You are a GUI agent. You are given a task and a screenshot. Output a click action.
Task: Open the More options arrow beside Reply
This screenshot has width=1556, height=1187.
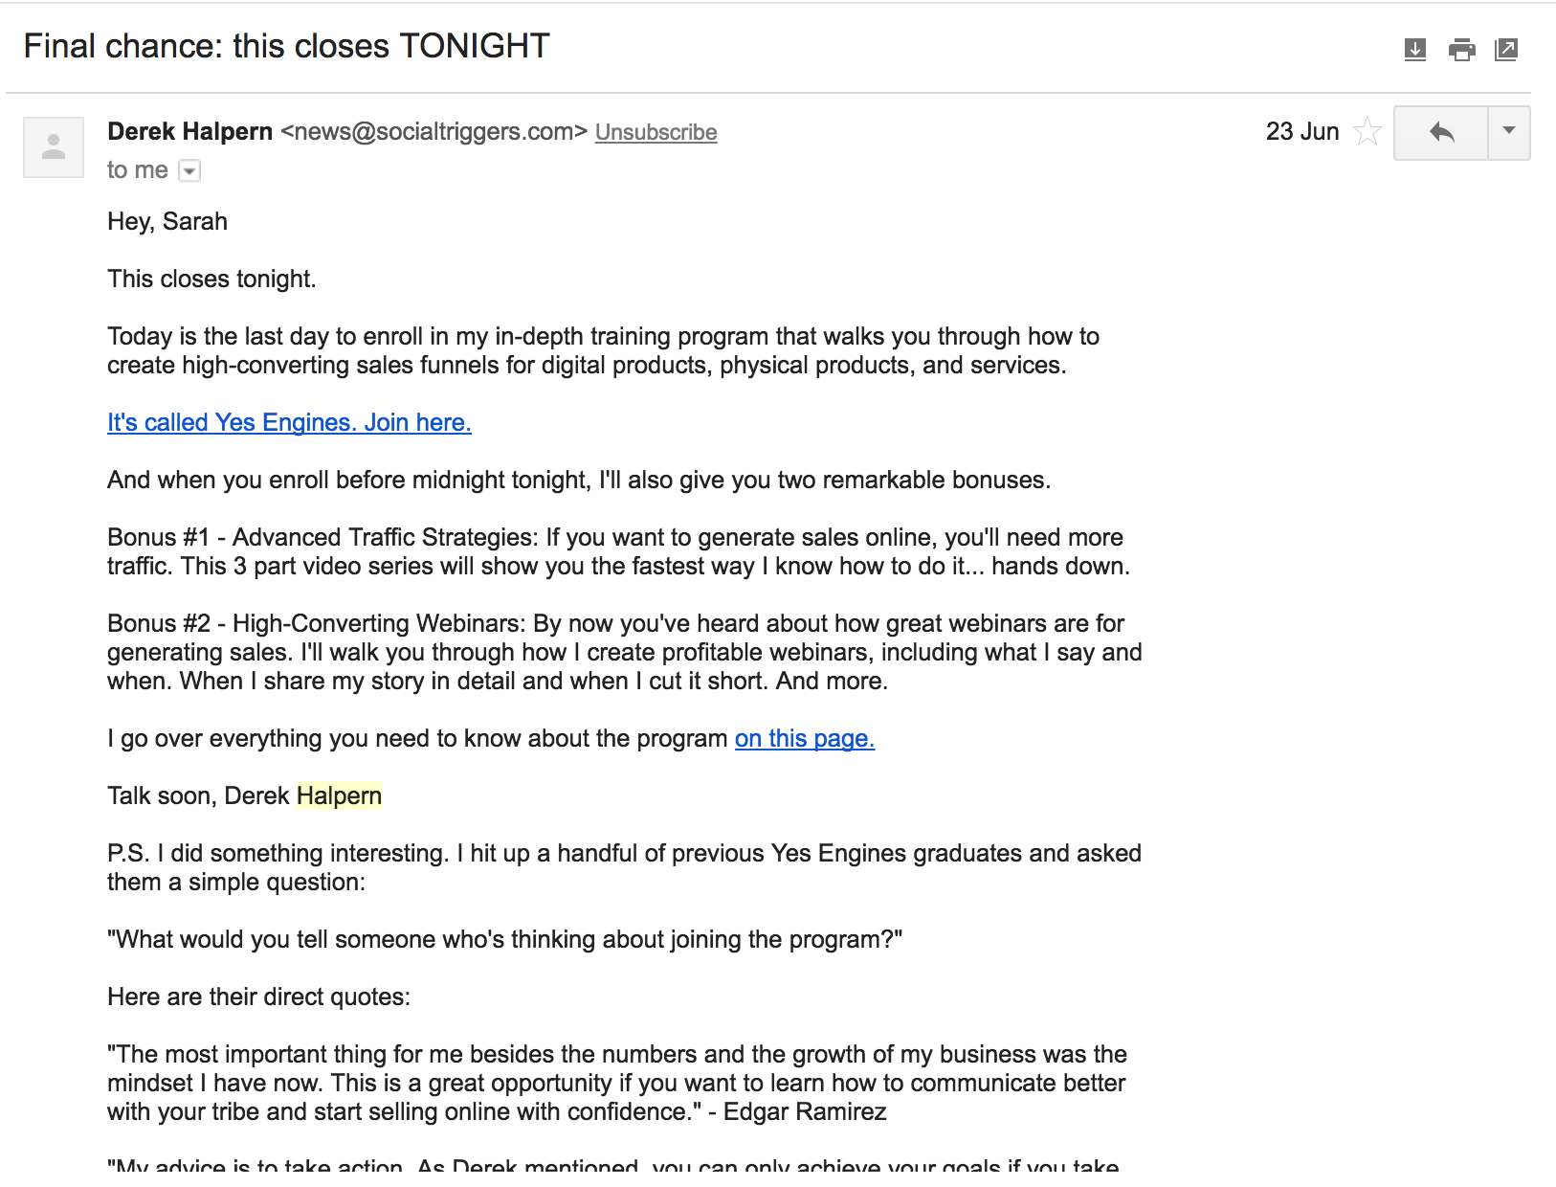click(1509, 132)
